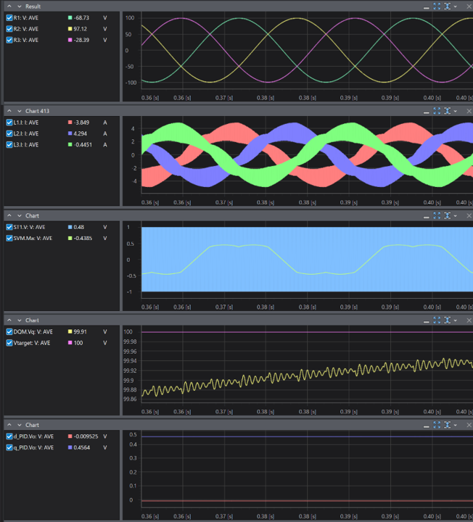Viewport: 473px width, 522px height.
Task: Minimize the Result chart panel
Action: pos(427,7)
